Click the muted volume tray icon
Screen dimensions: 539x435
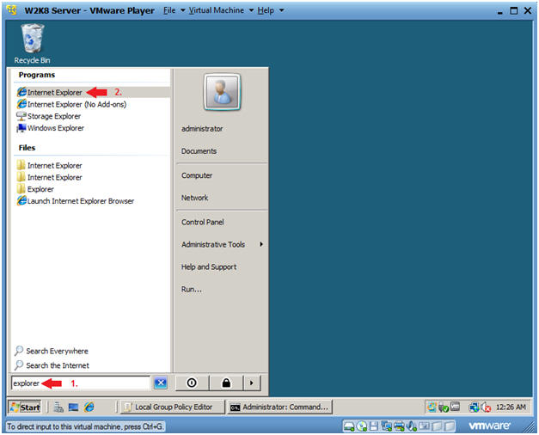click(x=486, y=407)
